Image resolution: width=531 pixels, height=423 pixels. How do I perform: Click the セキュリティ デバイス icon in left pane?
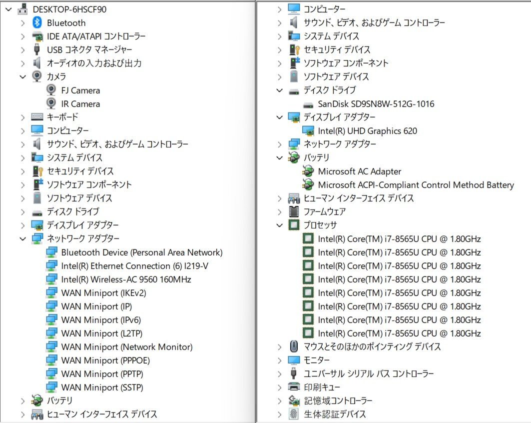pos(37,171)
